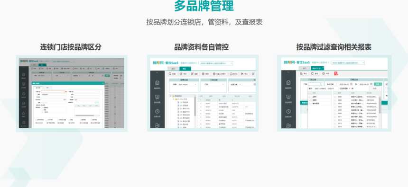Open document sidebar icon in 按品牌过滤 screenshot

[288, 82]
